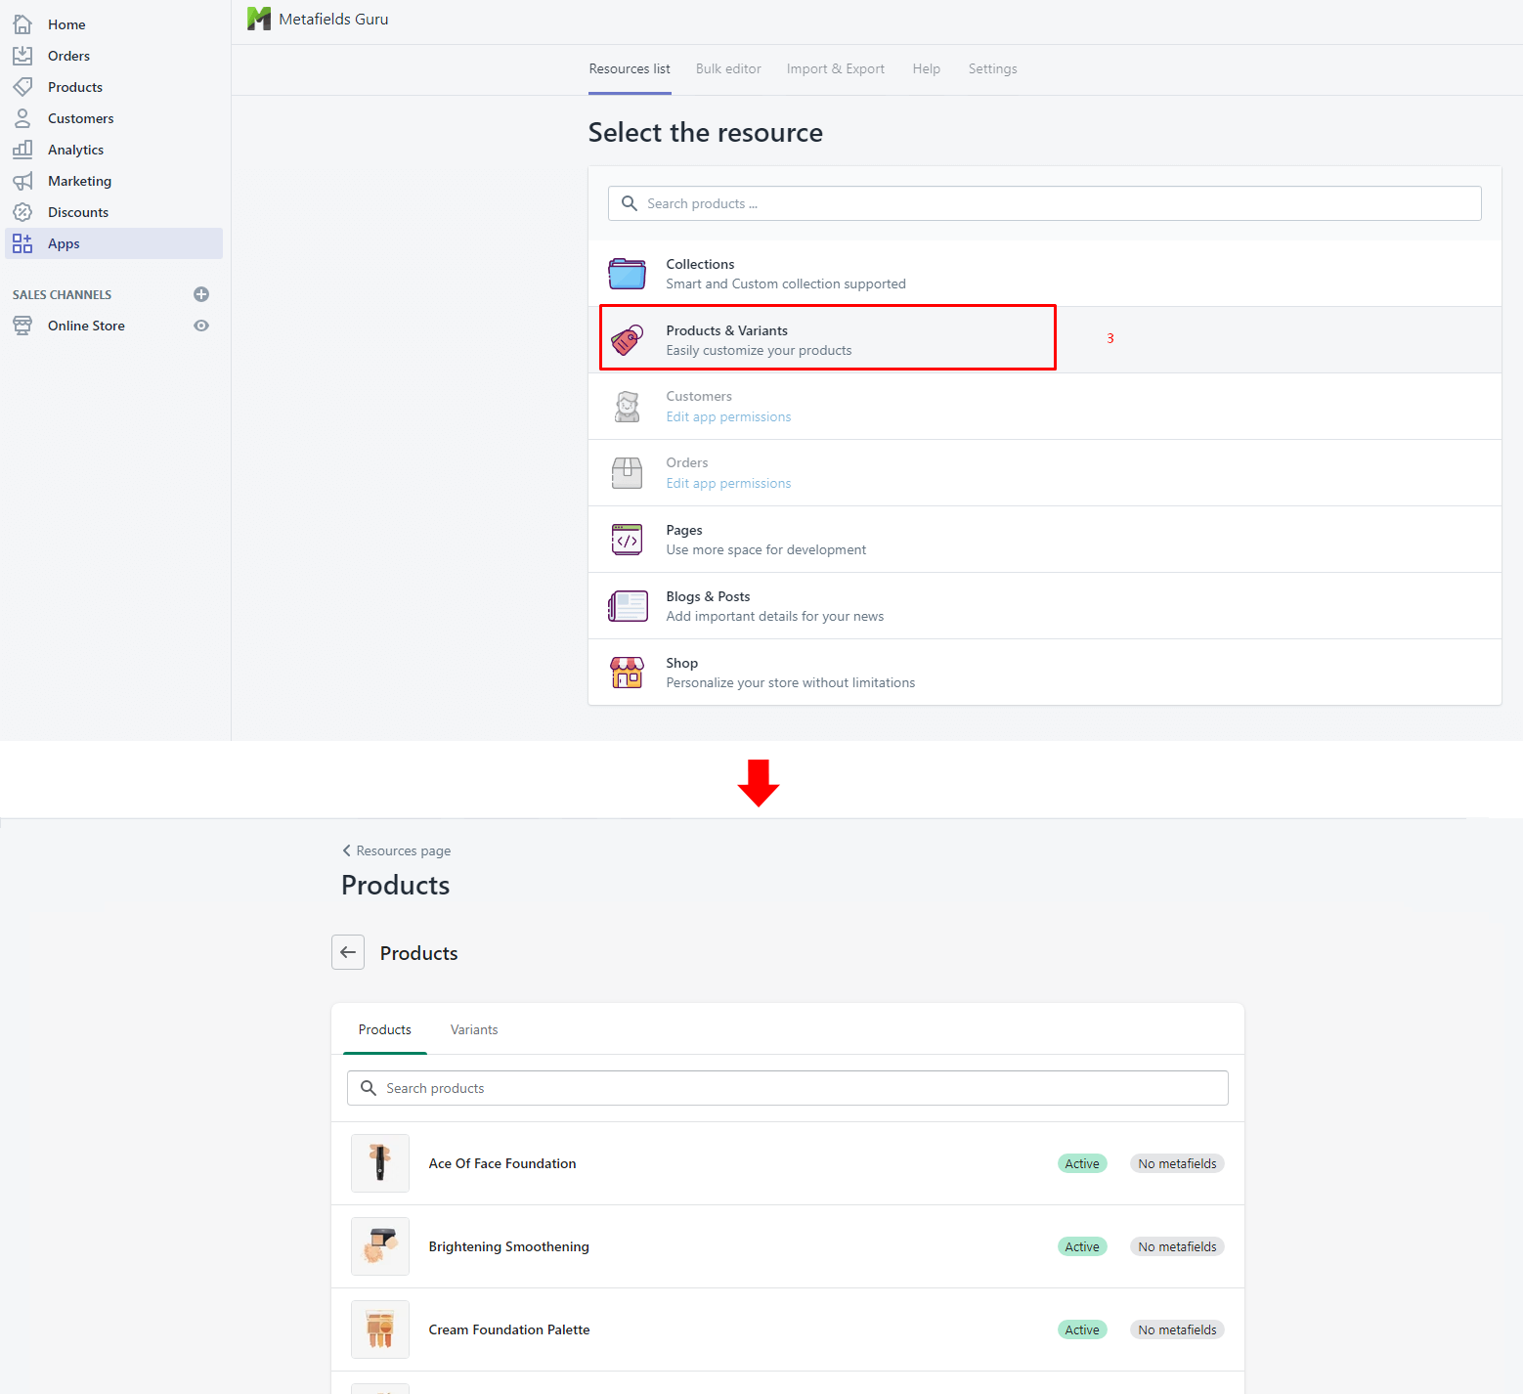Open Import & Export tab

pos(836,68)
